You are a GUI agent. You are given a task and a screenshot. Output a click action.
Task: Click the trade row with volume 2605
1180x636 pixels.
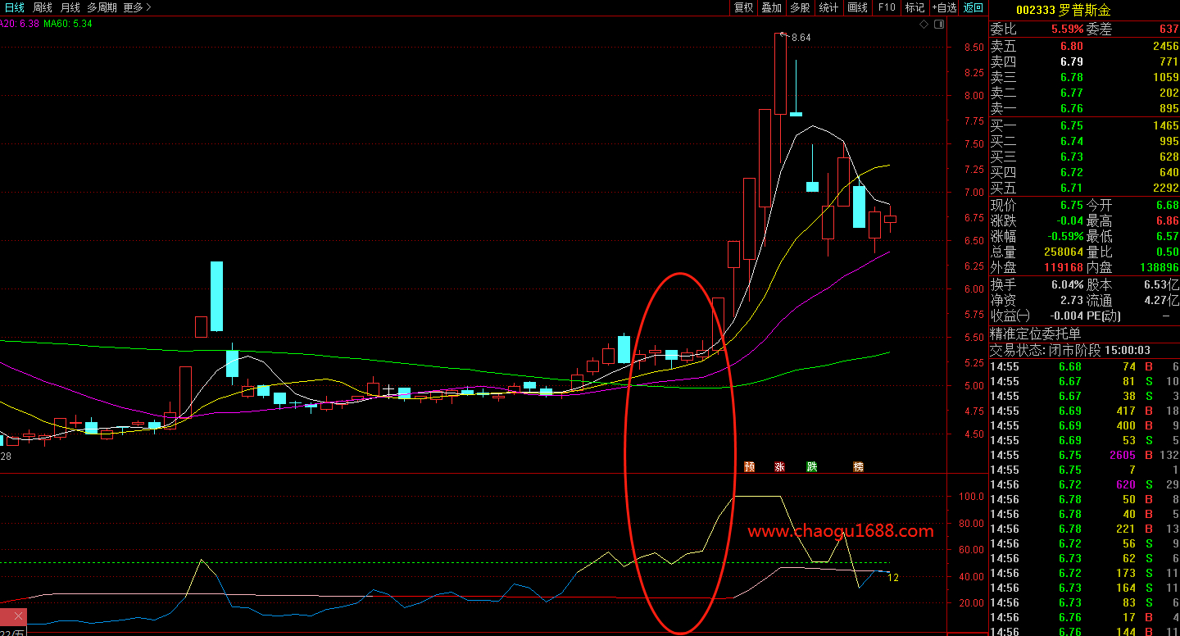click(1085, 455)
